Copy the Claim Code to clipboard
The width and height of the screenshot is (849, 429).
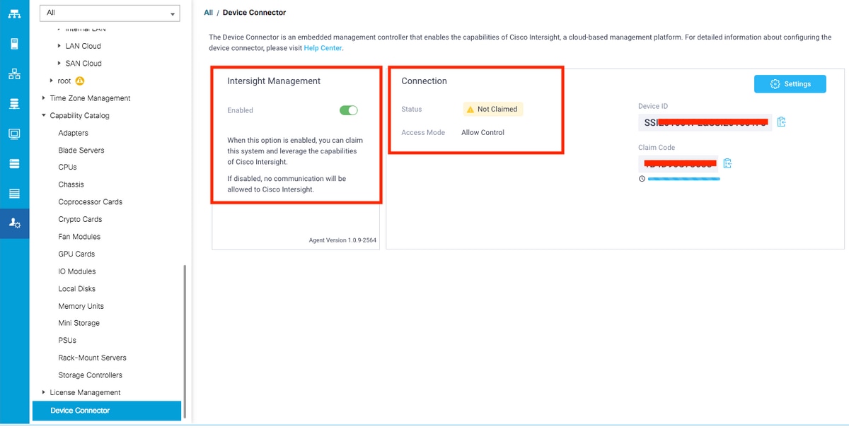tap(727, 164)
